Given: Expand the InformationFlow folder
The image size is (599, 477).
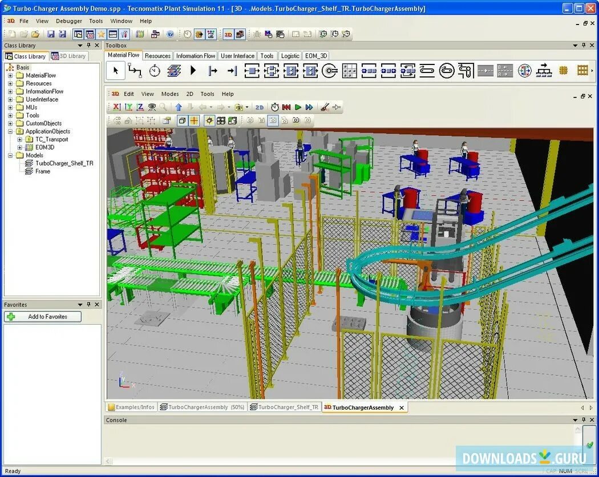Looking at the screenshot, I should click(10, 91).
